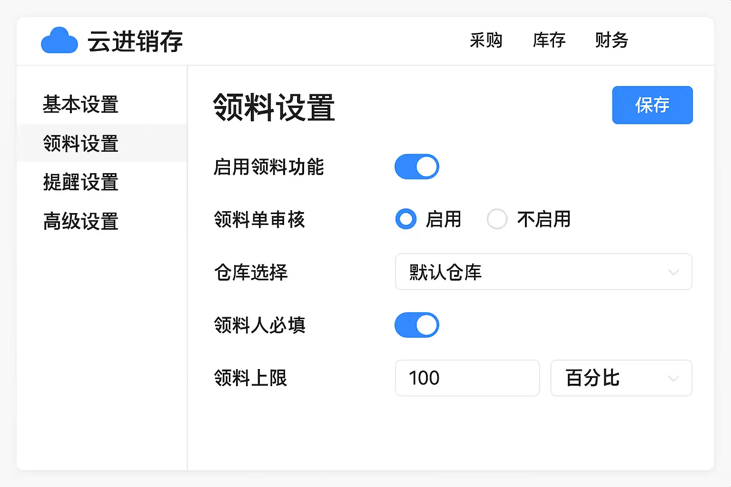Select 基本设置 in the sidebar
The image size is (731, 487).
[81, 105]
